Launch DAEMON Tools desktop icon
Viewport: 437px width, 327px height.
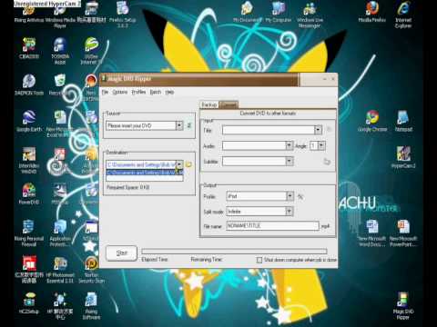[x=29, y=84]
